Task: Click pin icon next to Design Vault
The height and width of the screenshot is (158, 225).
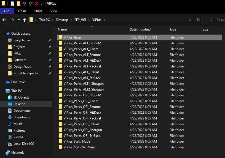Action: [x=50, y=67]
